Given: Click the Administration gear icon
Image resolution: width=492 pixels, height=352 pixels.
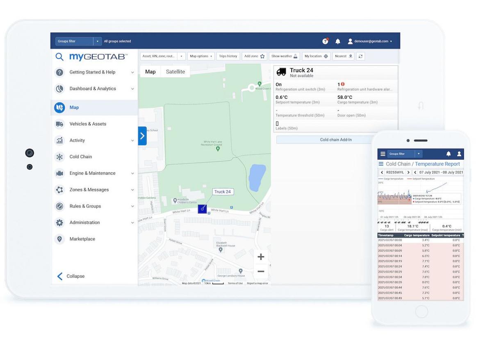Looking at the screenshot, I should pos(59,223).
